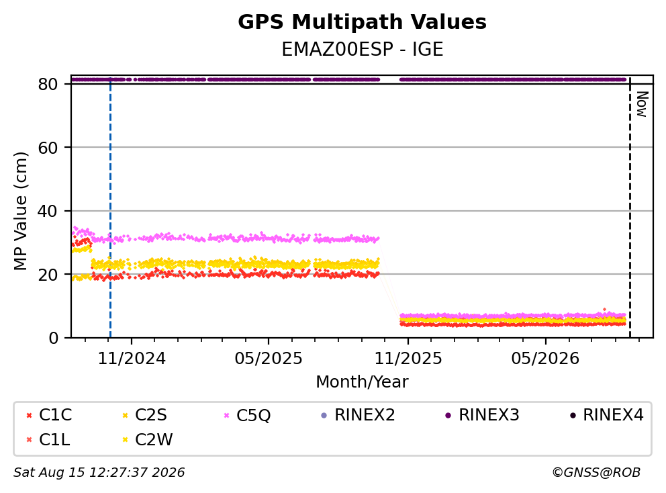Select the C1C legend label
This screenshot has height=493, width=666.
click(56, 415)
